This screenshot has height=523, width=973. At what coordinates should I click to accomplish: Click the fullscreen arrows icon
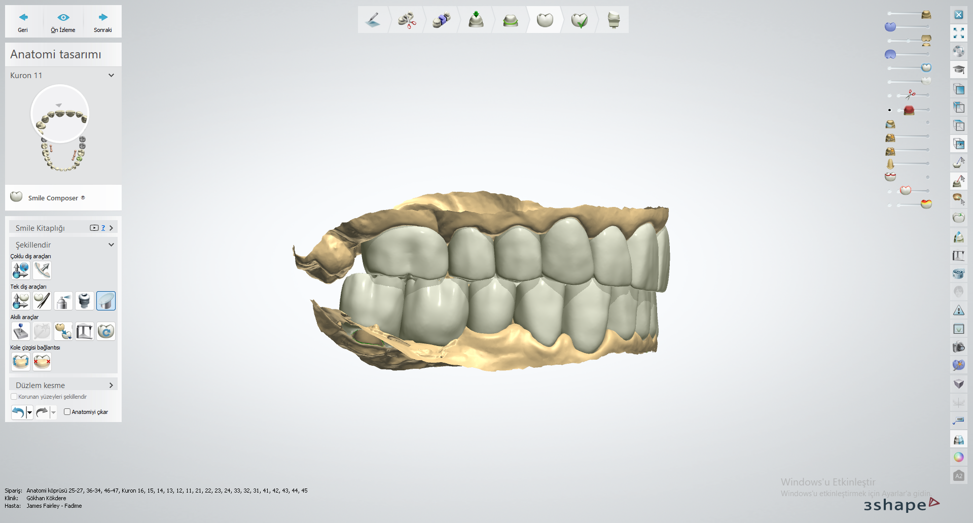958,33
